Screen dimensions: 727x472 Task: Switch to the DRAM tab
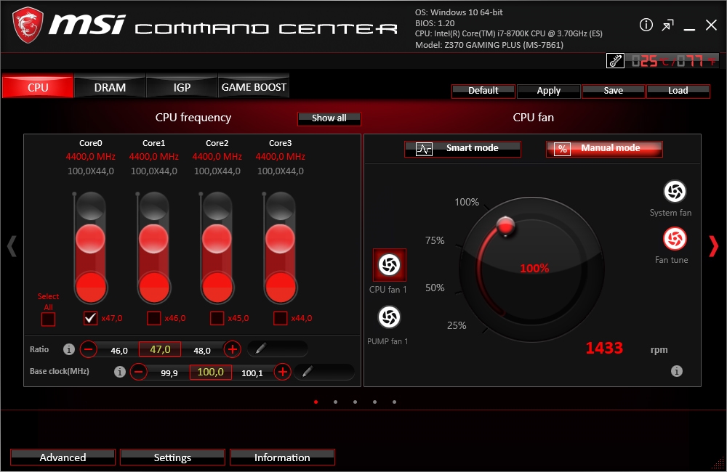coord(110,87)
